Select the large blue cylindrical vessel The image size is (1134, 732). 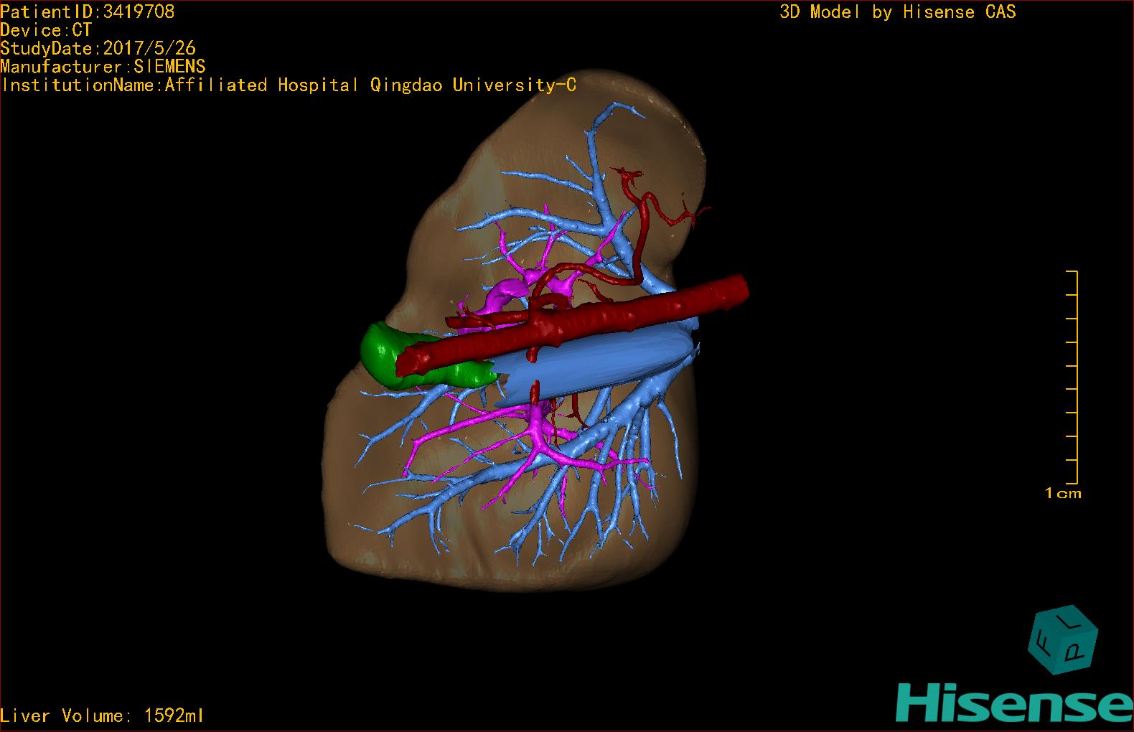click(x=596, y=366)
